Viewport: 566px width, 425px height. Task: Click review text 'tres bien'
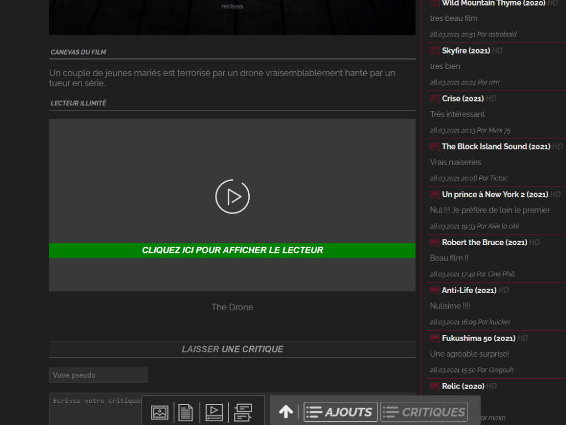pos(445,66)
